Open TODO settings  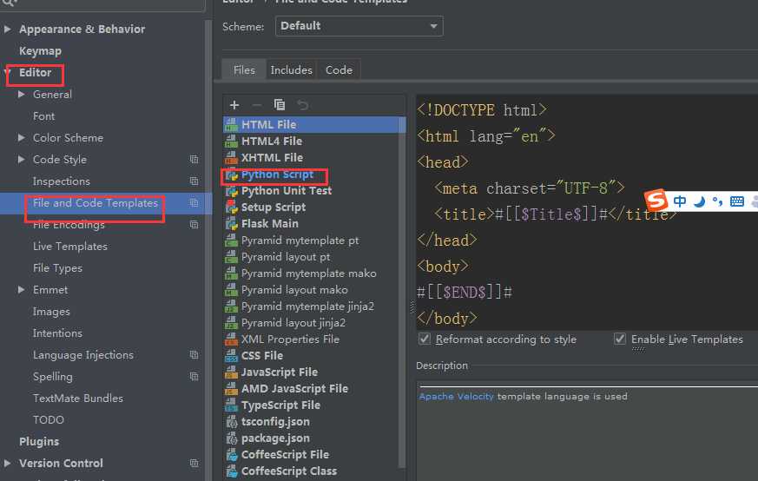pyautogui.click(x=49, y=419)
